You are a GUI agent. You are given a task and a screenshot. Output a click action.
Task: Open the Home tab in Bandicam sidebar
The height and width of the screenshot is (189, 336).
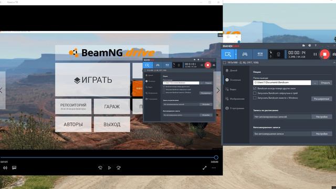(231, 70)
